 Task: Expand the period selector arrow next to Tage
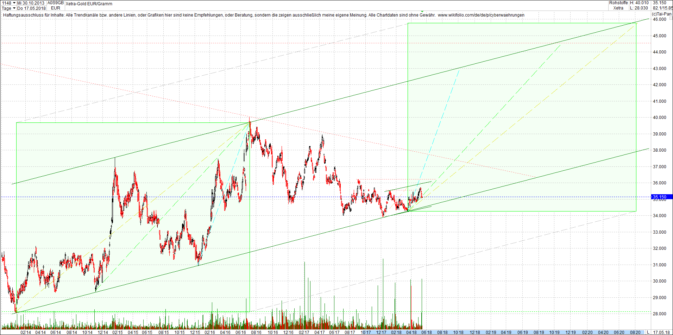pyautogui.click(x=13, y=8)
